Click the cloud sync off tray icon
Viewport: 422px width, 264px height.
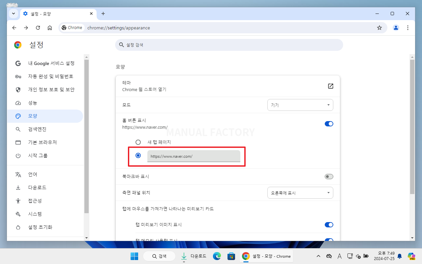tap(329, 256)
